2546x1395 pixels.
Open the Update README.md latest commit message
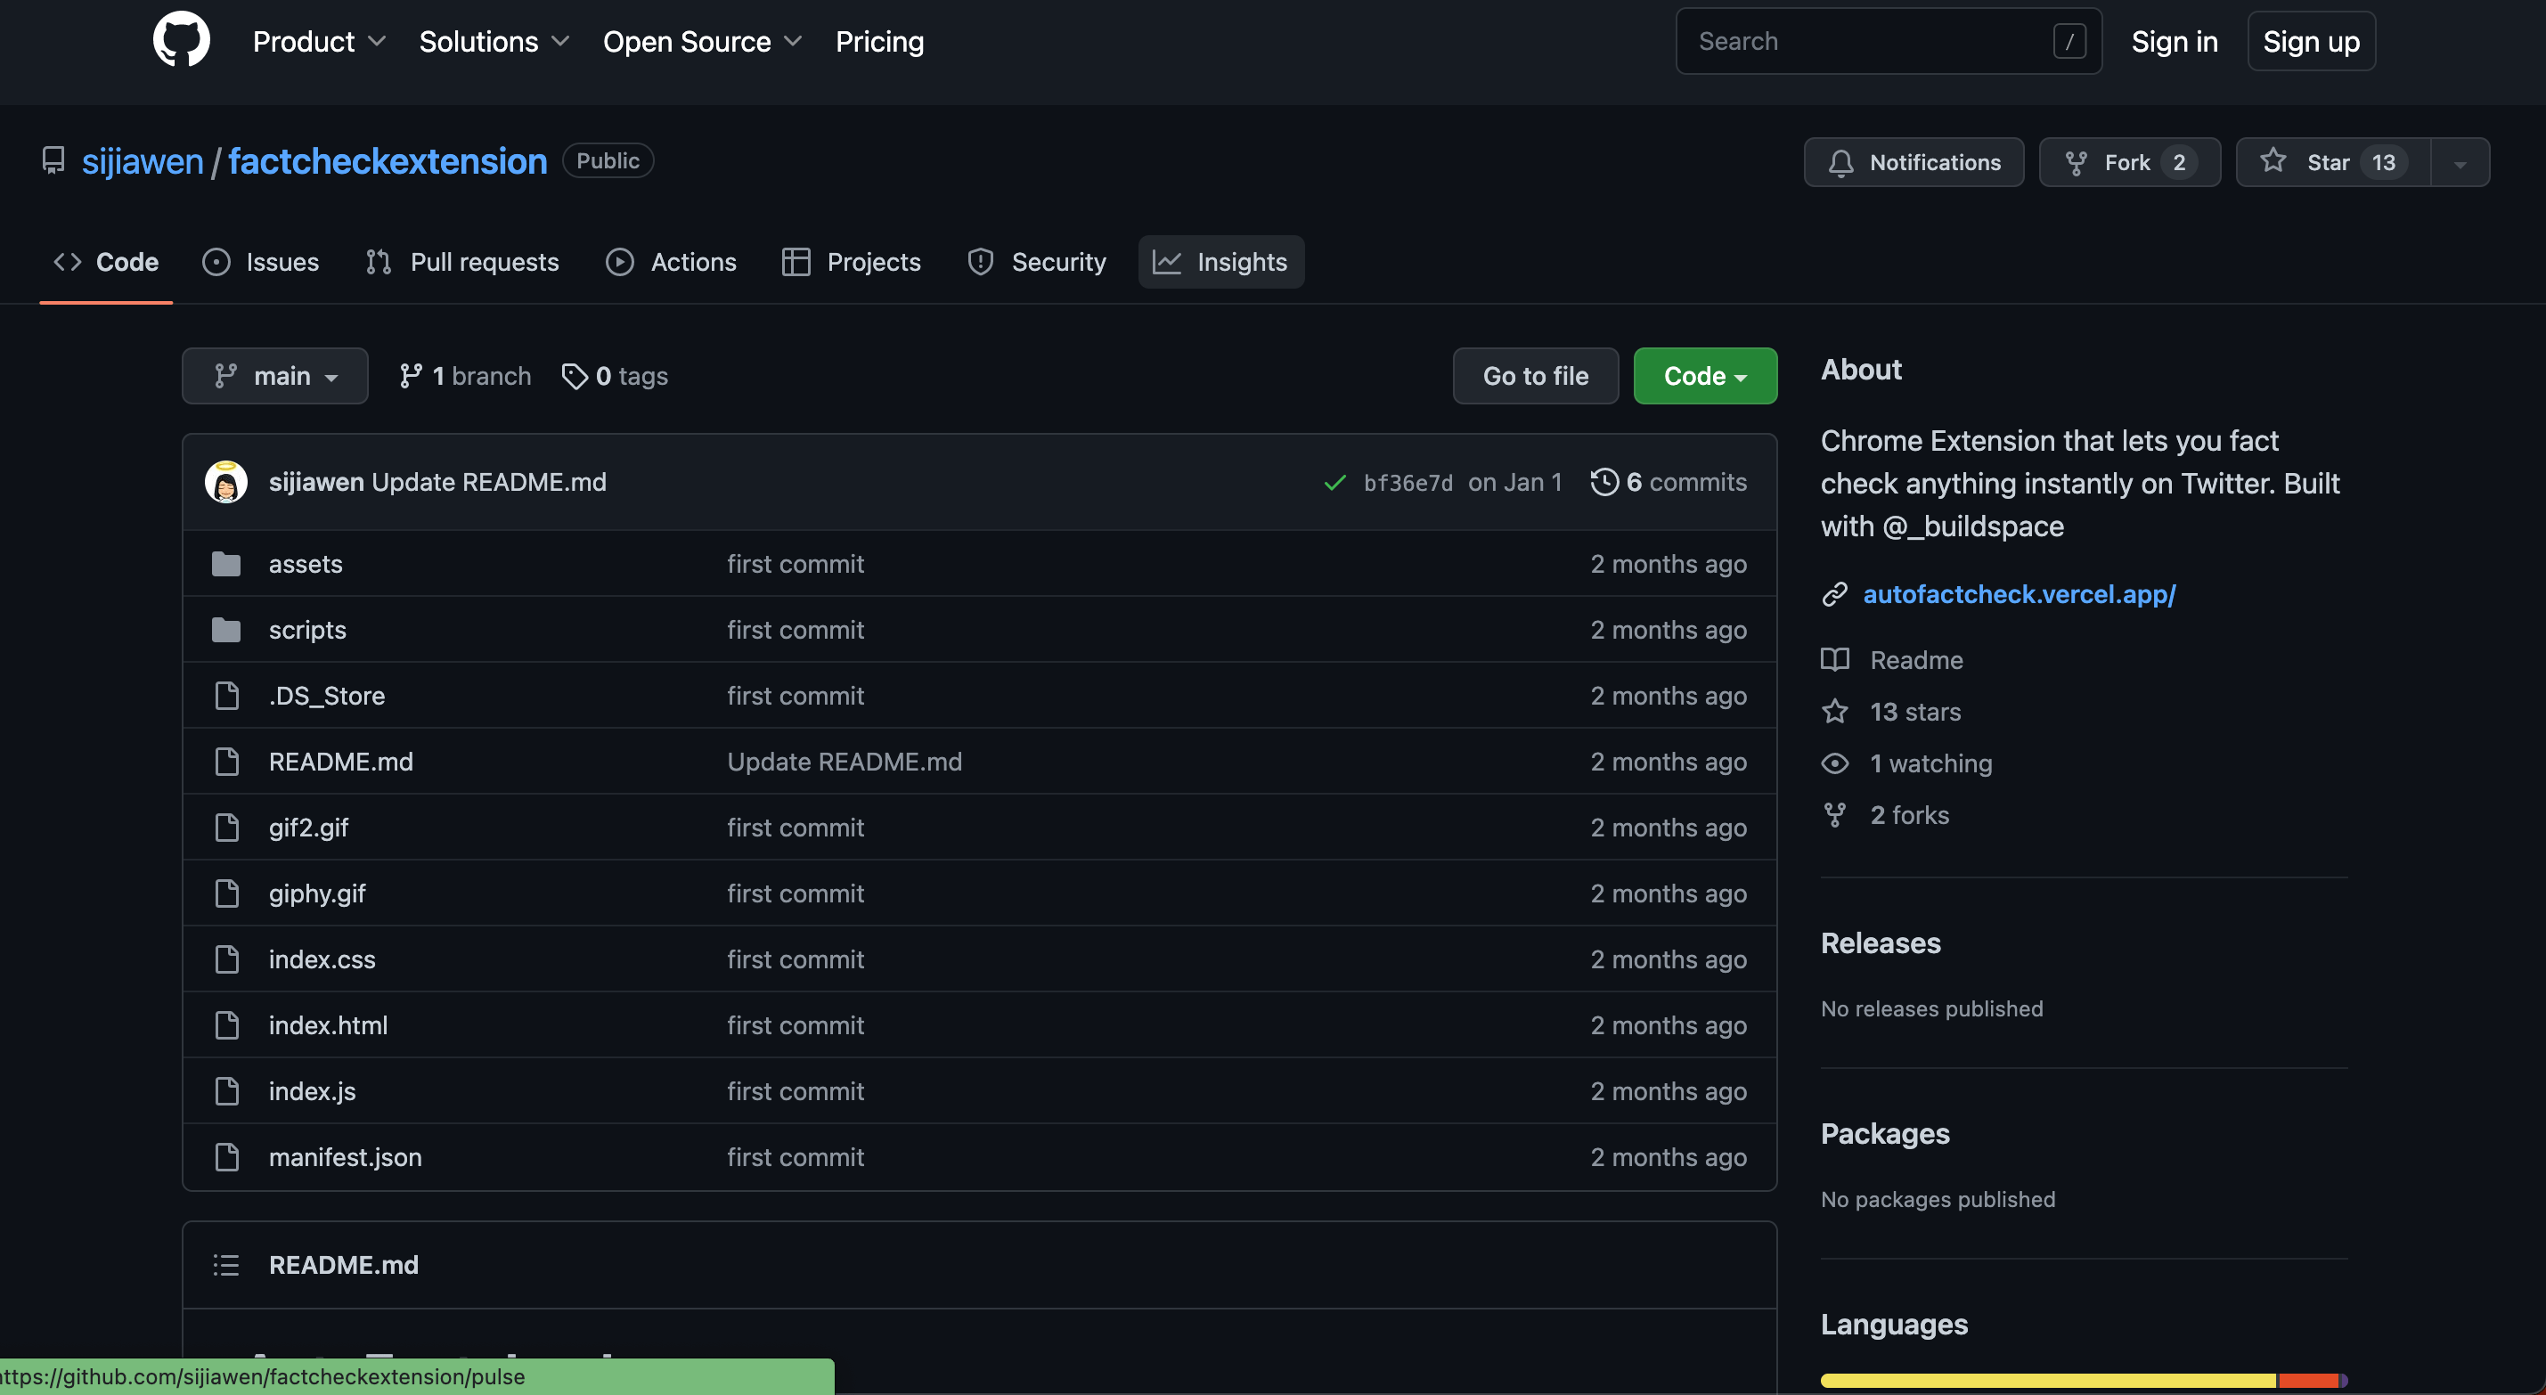pos(488,481)
